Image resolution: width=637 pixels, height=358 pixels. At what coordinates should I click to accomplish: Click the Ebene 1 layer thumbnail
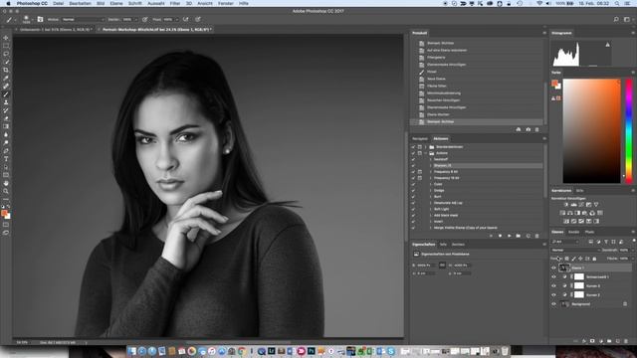[564, 268]
